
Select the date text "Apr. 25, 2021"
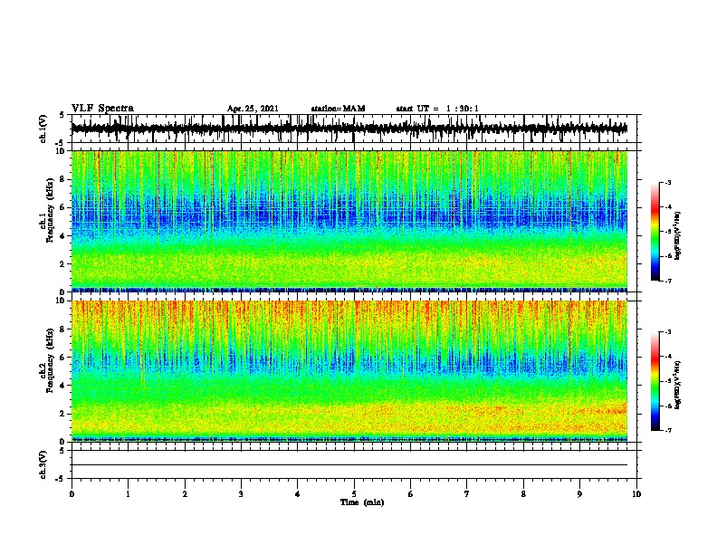click(253, 109)
